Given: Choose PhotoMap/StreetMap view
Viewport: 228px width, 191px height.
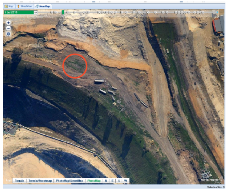Looking at the screenshot, I should (x=69, y=181).
